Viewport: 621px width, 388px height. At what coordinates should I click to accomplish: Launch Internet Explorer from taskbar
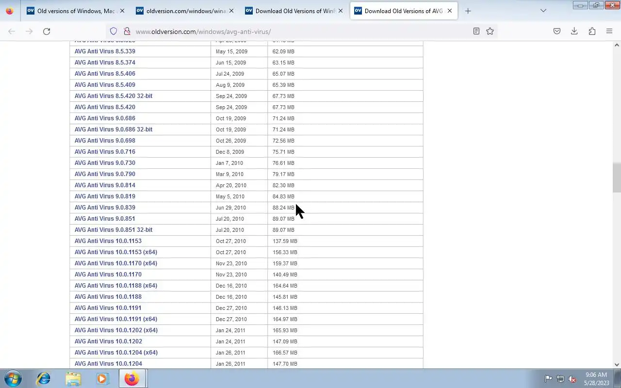44,378
